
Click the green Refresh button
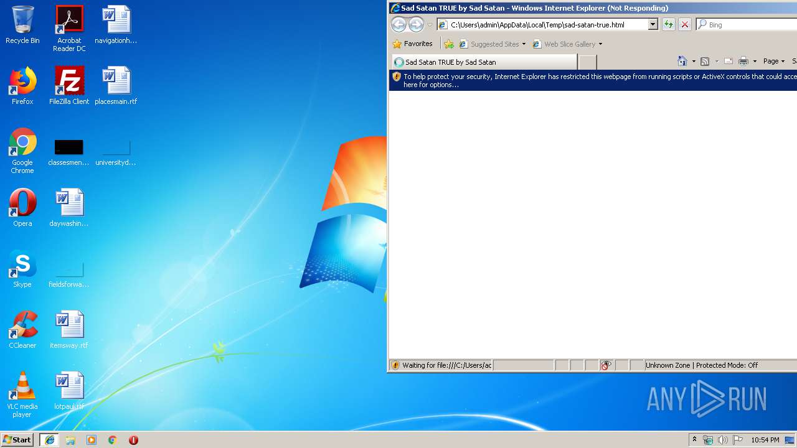pos(668,25)
